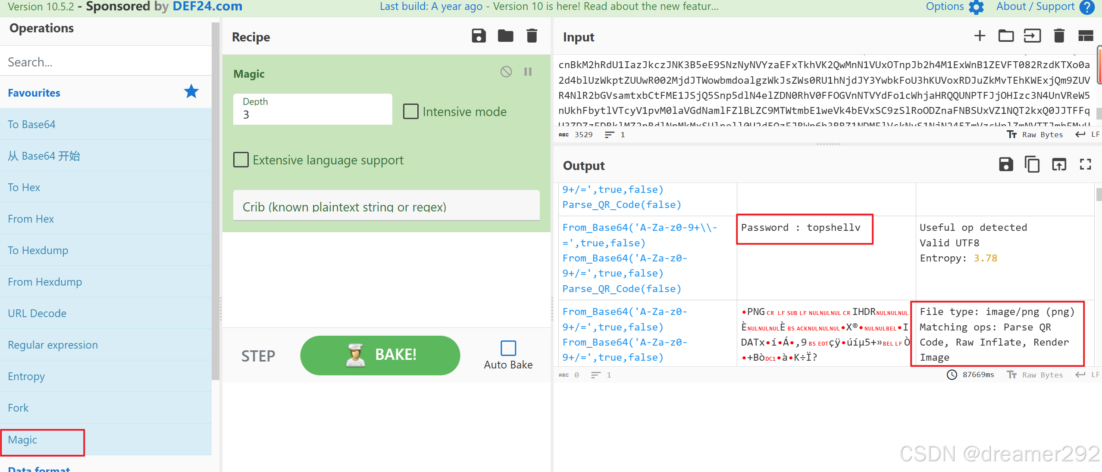This screenshot has height=472, width=1102.
Task: Save the recipe with the disk icon
Action: coord(479,36)
